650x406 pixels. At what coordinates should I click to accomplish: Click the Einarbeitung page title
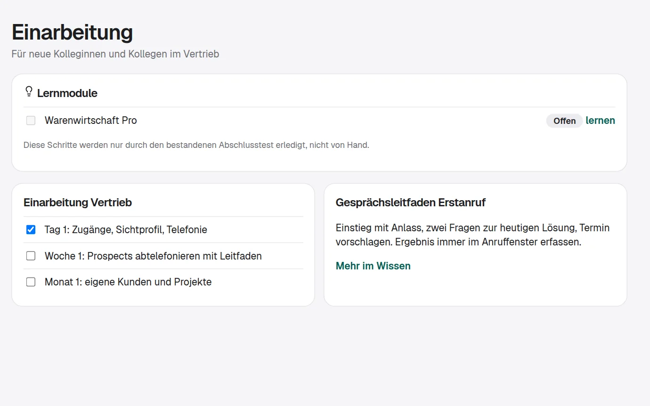pyautogui.click(x=72, y=32)
